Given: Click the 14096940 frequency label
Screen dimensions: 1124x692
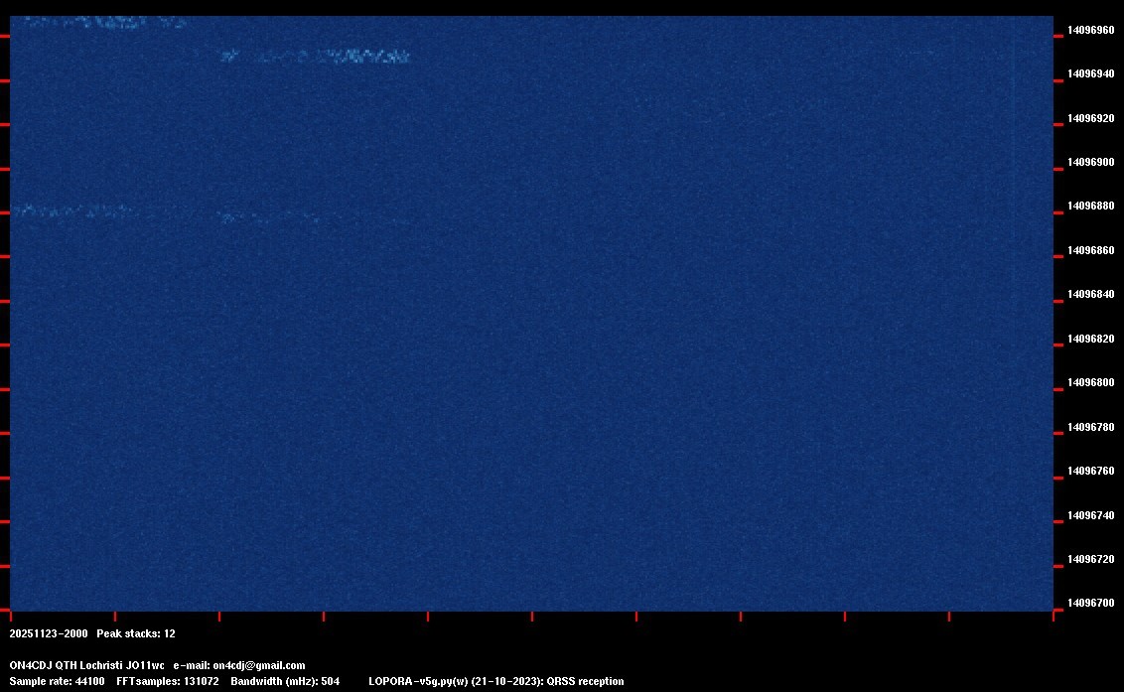Looking at the screenshot, I should tap(1090, 73).
